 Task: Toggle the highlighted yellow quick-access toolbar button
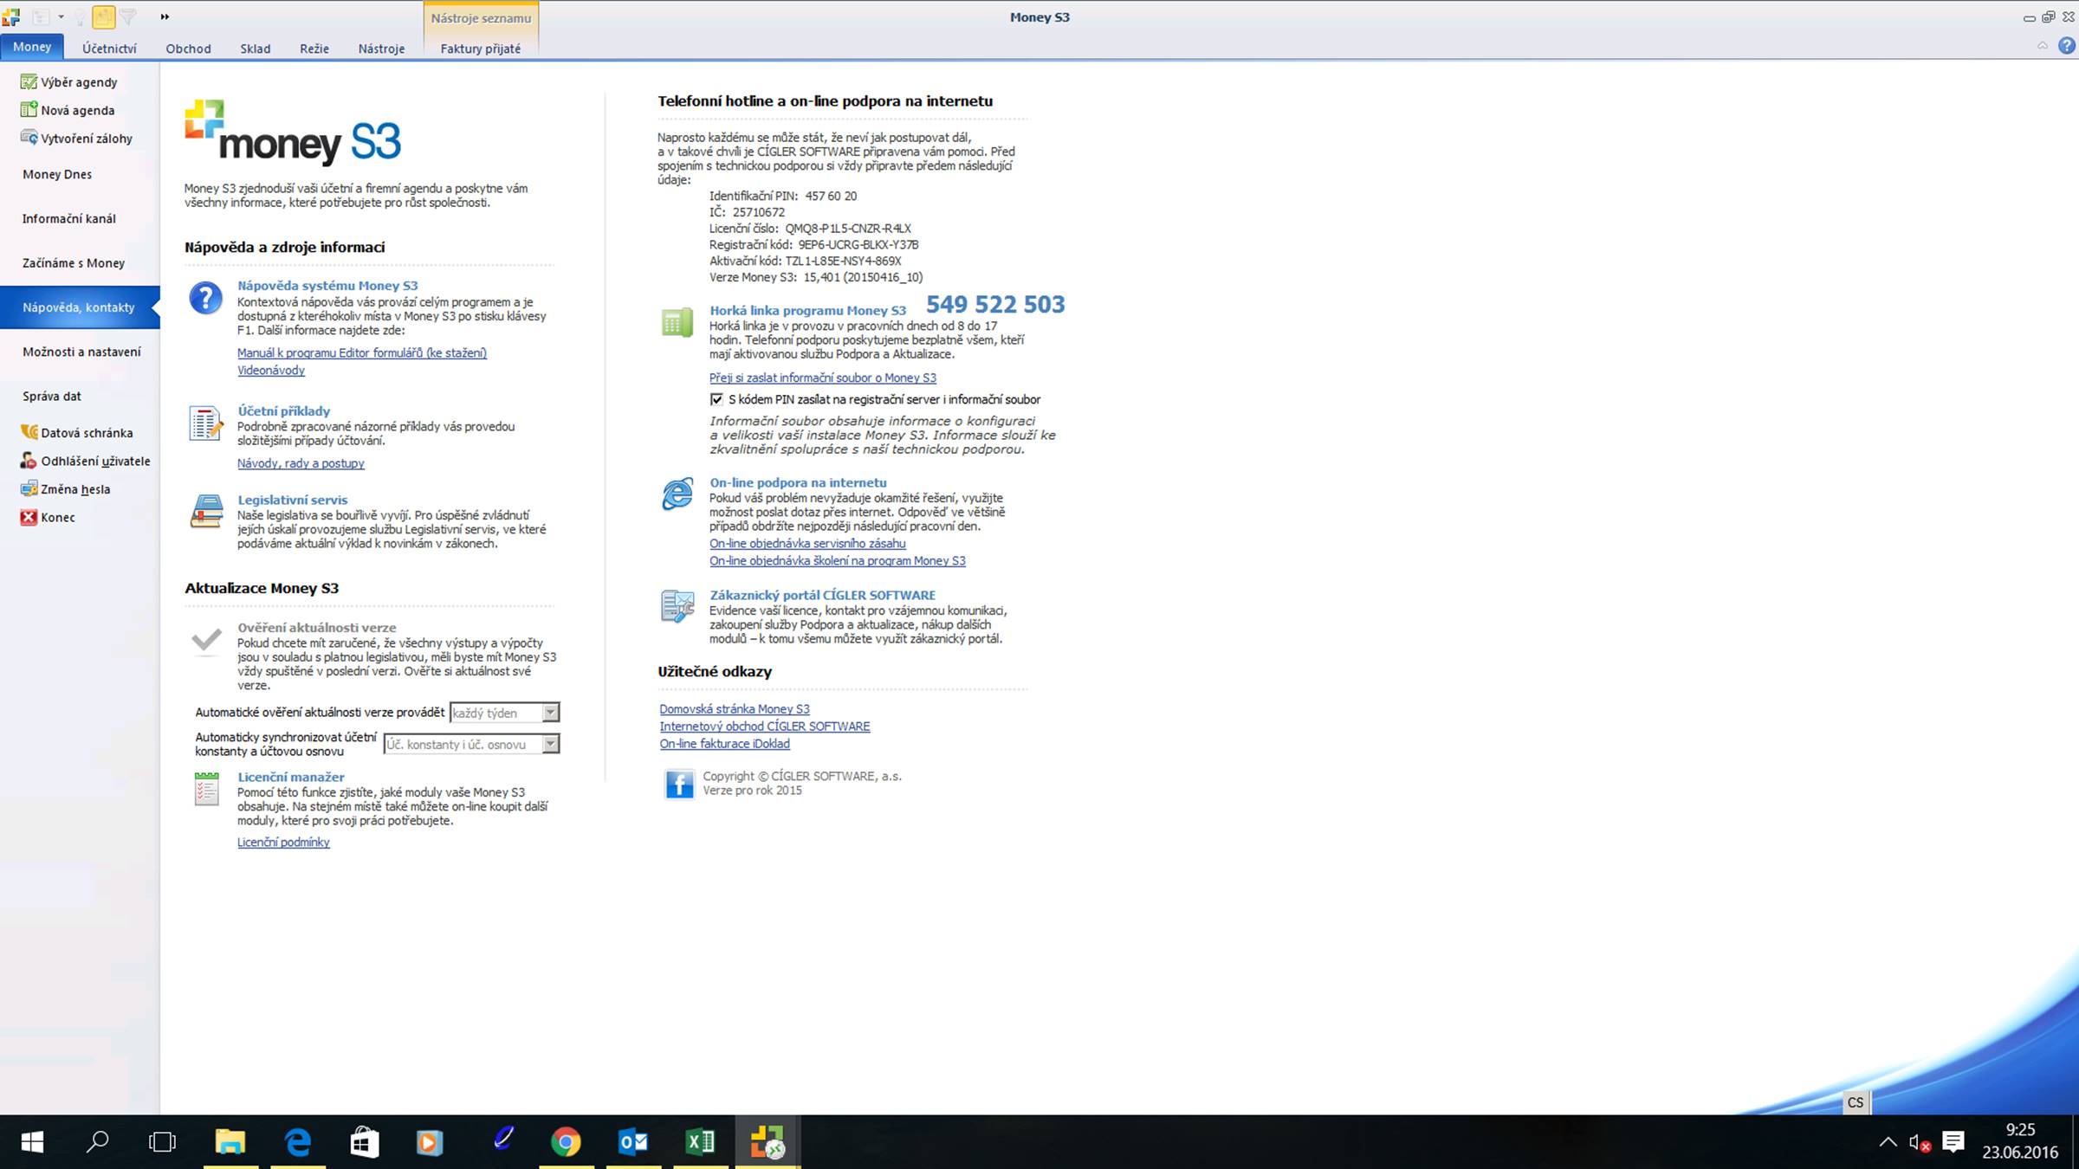(103, 16)
